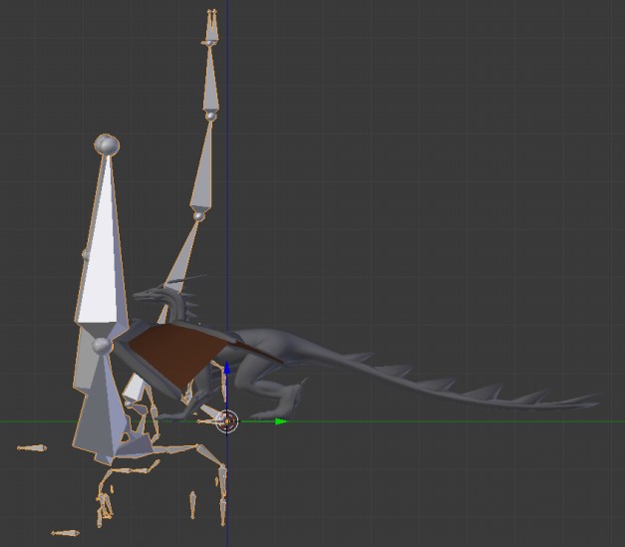Click the highest sphere joint on the thin bone chain
The width and height of the screenshot is (625, 547).
[x=210, y=117]
